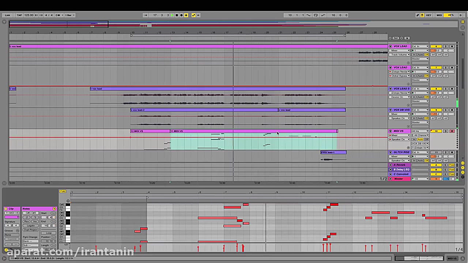Click the Re-enable Automation arrow button
This screenshot has height=263, width=468.
pyautogui.click(x=199, y=15)
